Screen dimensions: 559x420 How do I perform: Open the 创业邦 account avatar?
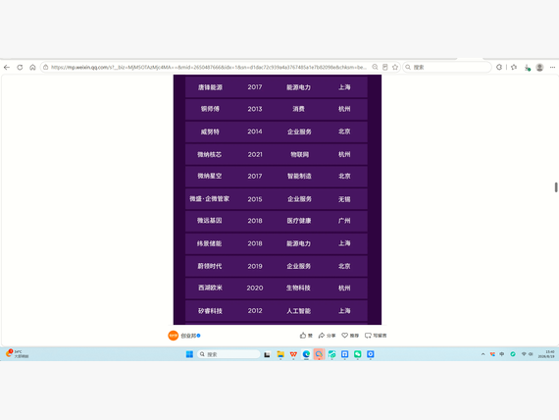pyautogui.click(x=174, y=336)
